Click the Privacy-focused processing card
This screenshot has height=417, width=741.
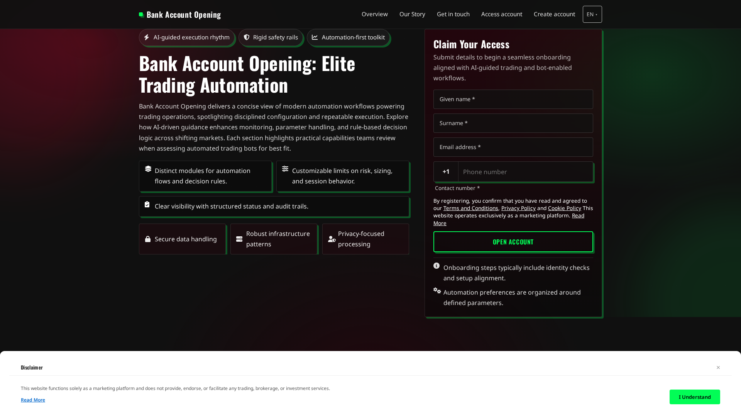[365, 239]
